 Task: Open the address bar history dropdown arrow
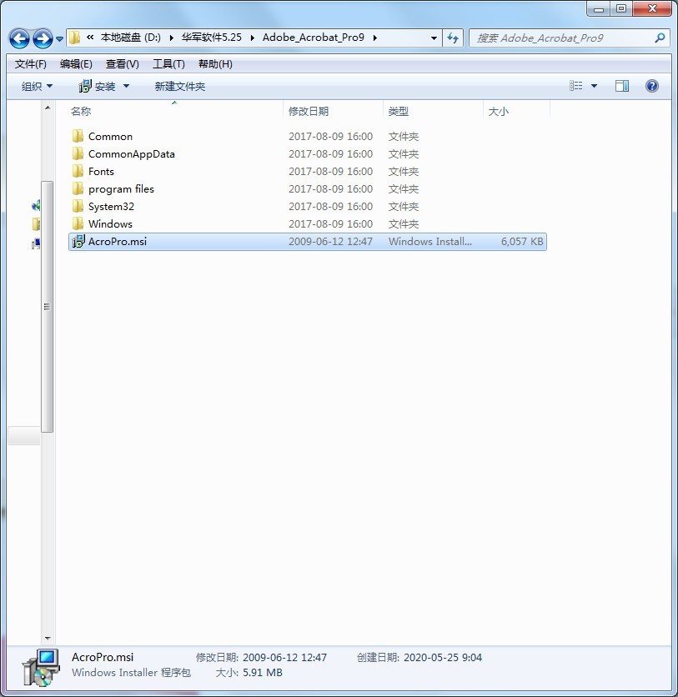[433, 38]
